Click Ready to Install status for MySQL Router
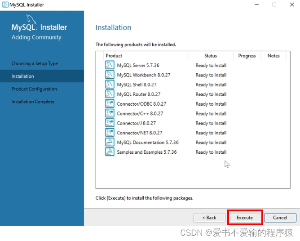Viewport: 300px width, 241px height. point(211,94)
